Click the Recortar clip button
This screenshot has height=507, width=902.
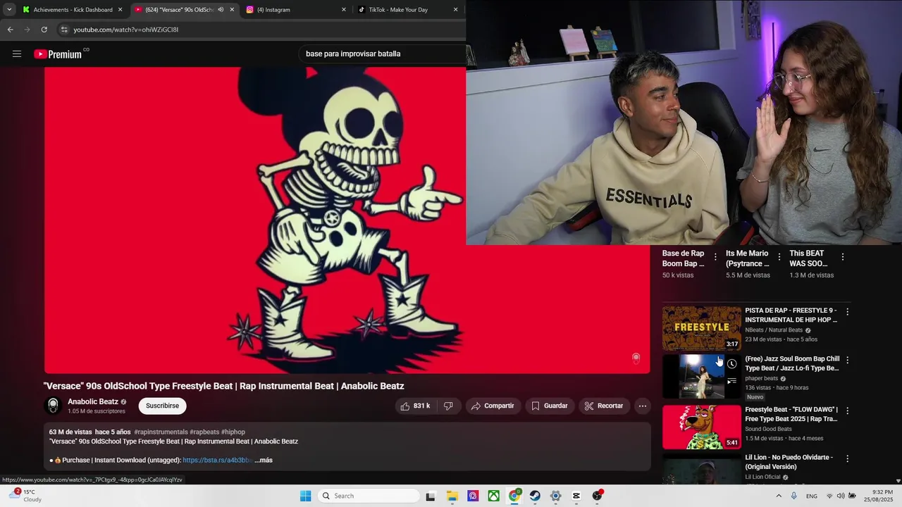(604, 406)
